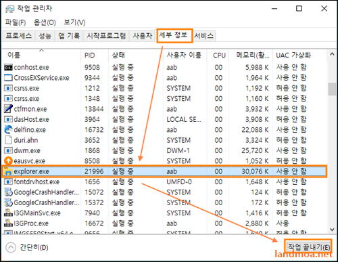Select the duri.ahn process name
This screenshot has height=262, width=338.
pos(26,140)
